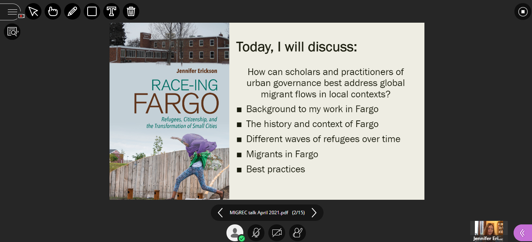
Task: Activate the Pointer hand tool
Action: (53, 12)
